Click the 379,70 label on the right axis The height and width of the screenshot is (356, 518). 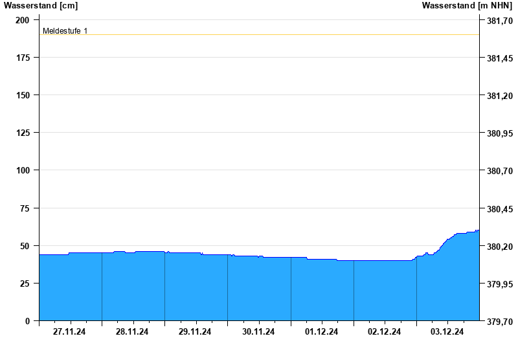click(499, 322)
